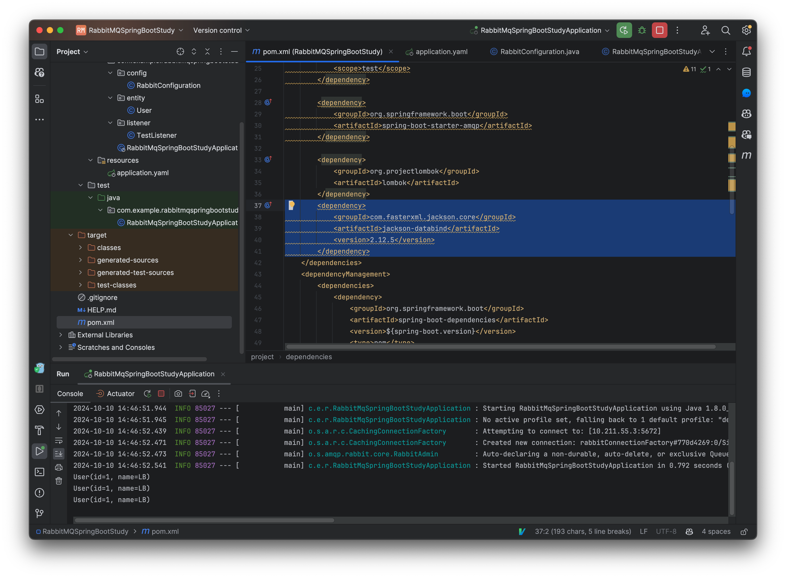Rerun the application from the console toolbar
The image size is (786, 578).
[x=147, y=393]
